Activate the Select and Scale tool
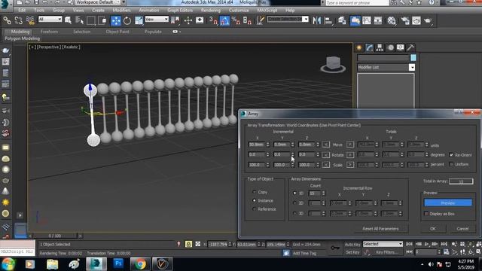Viewport: 482px width, 271px height. point(139,20)
